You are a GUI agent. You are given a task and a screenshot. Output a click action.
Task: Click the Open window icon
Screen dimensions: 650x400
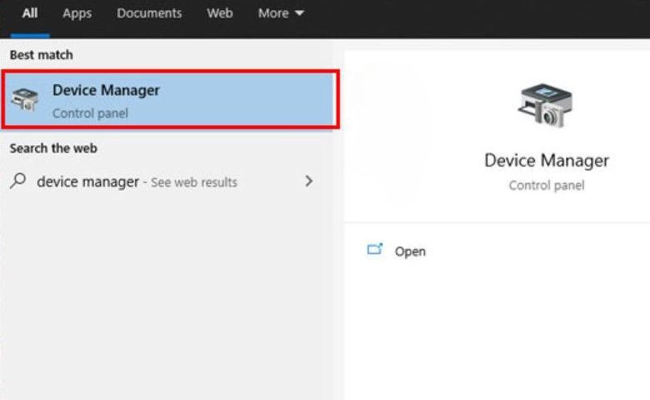coord(375,250)
